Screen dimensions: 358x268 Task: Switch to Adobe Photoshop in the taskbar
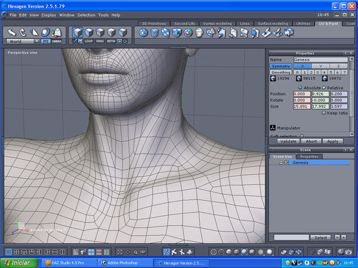coord(124,263)
